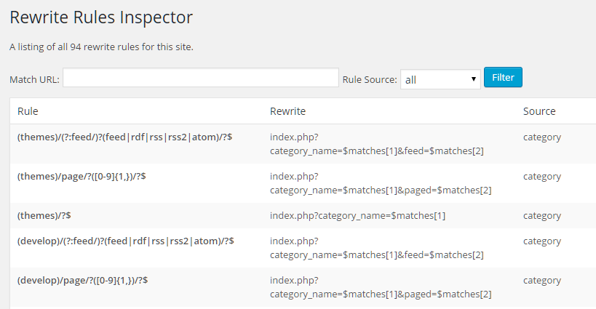596x309 pixels.
Task: Click the category source of (themes)/?$ row
Action: coord(541,216)
